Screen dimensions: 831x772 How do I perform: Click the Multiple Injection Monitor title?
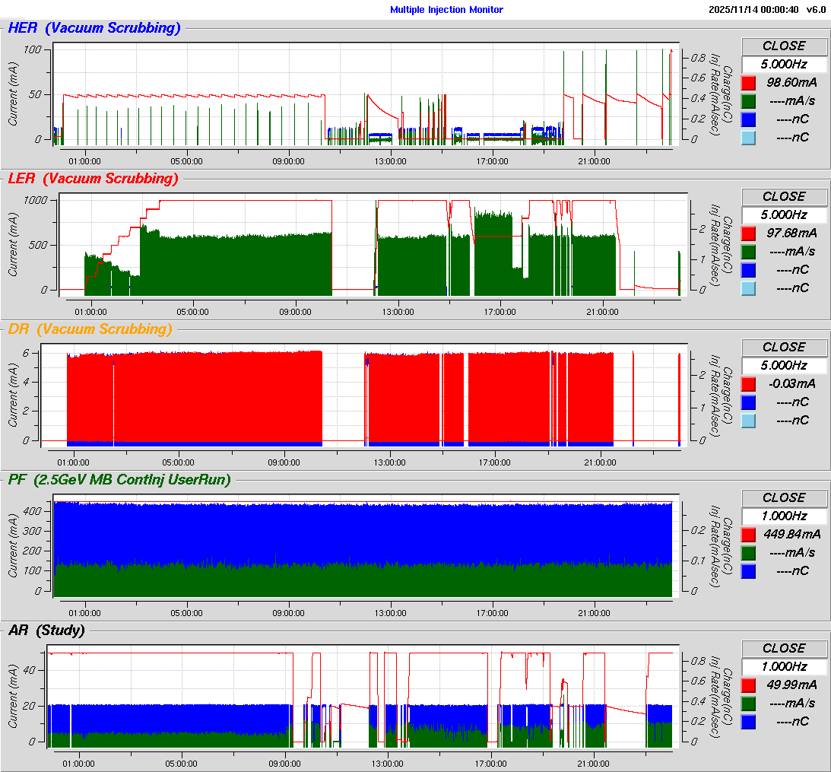click(x=446, y=10)
